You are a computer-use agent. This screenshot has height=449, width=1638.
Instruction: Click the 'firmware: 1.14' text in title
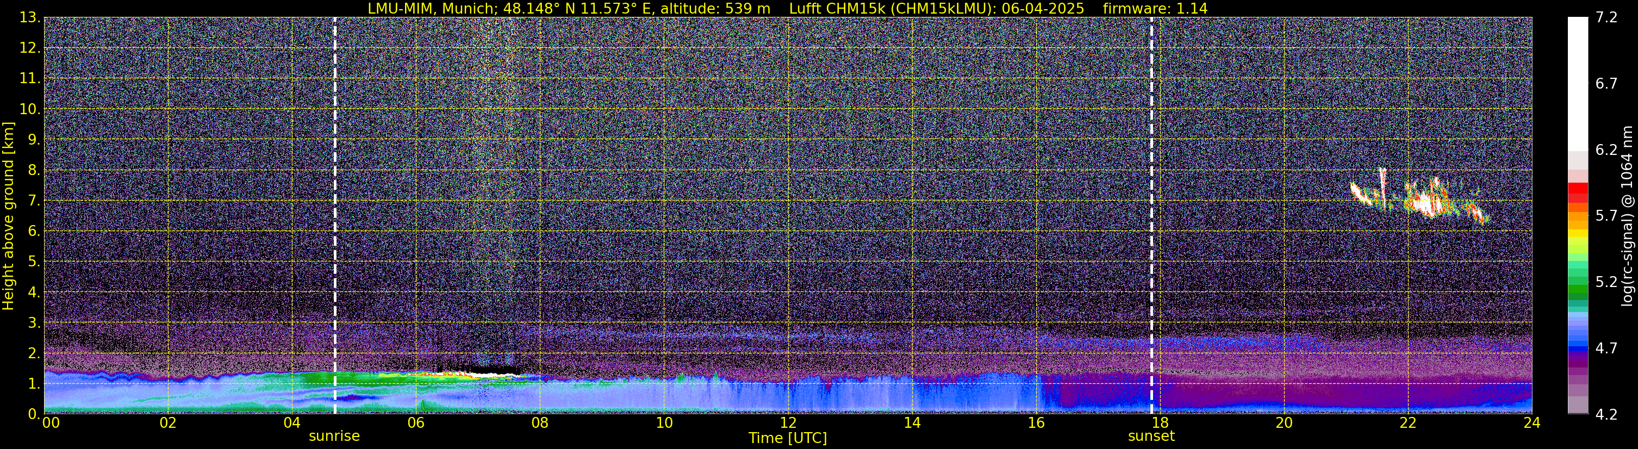click(1155, 8)
